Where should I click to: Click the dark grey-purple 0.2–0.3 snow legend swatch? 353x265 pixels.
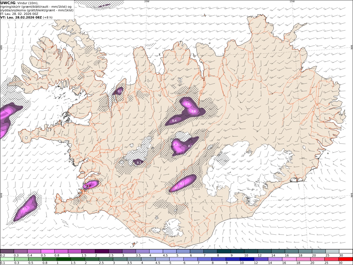[7, 251]
